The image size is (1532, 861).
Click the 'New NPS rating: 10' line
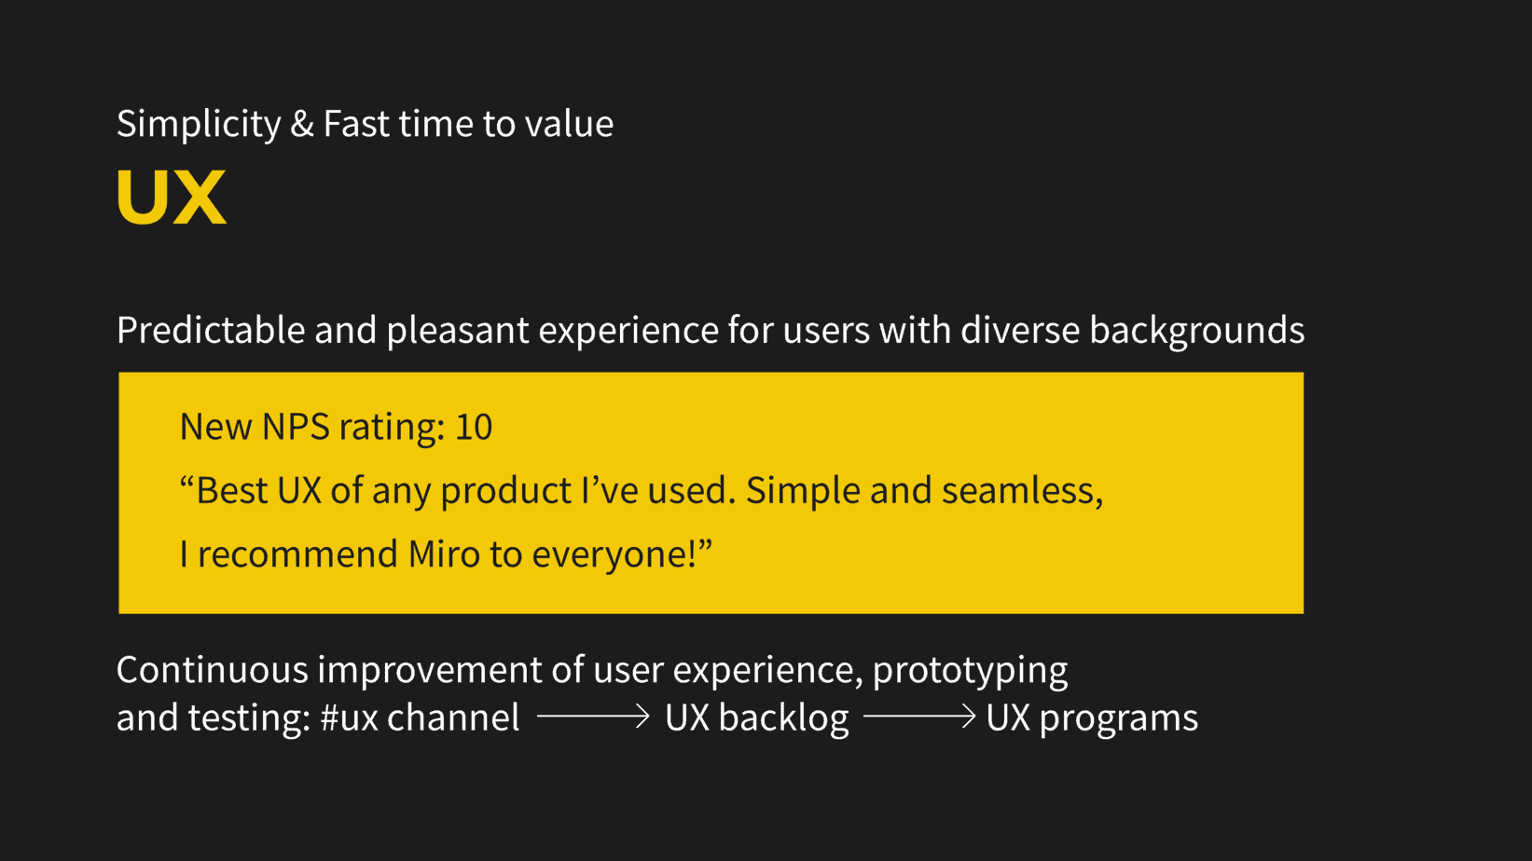click(336, 427)
